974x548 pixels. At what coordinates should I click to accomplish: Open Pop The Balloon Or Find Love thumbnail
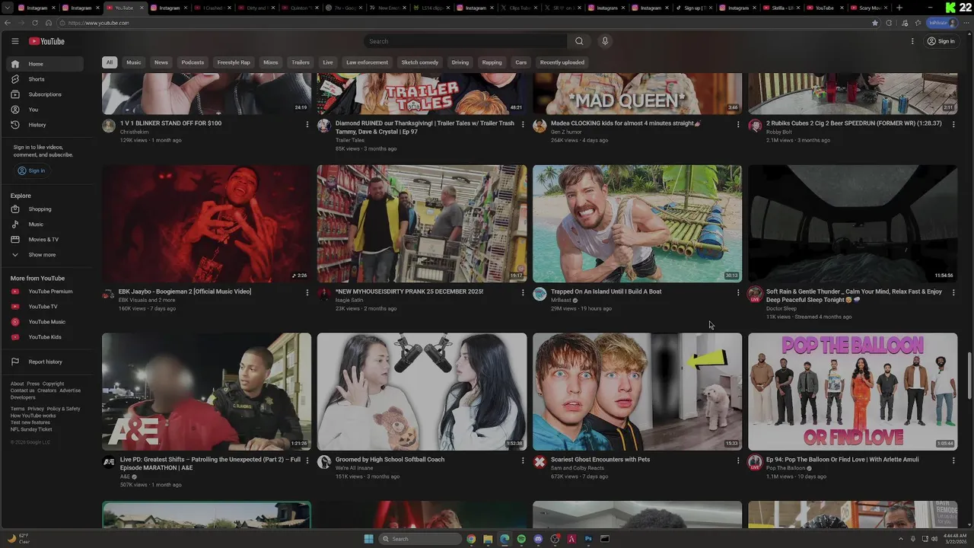[853, 391]
